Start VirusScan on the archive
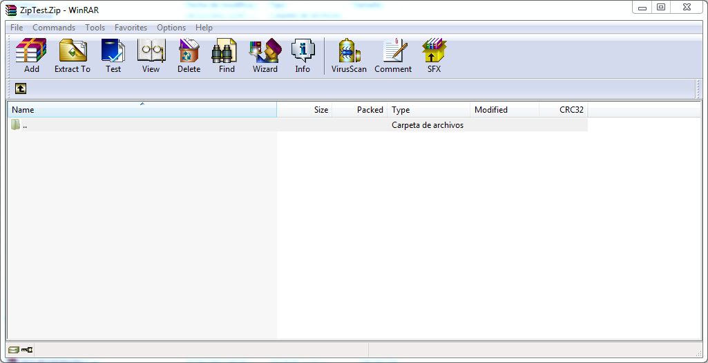The height and width of the screenshot is (363, 708). point(349,55)
